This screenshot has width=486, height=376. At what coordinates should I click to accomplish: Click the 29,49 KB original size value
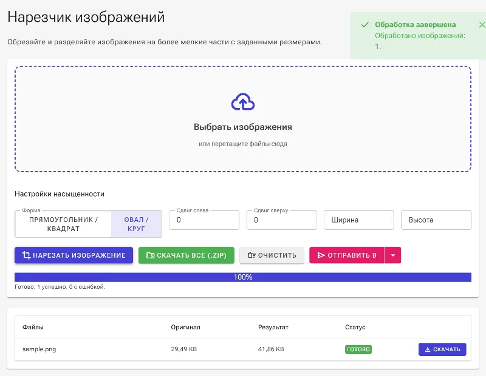click(x=184, y=349)
